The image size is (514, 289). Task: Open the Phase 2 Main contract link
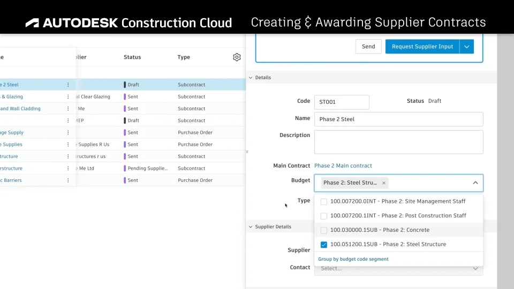click(x=343, y=165)
